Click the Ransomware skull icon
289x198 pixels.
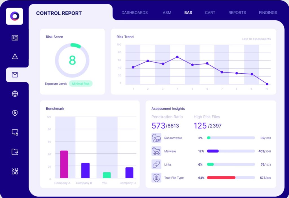(x=156, y=138)
